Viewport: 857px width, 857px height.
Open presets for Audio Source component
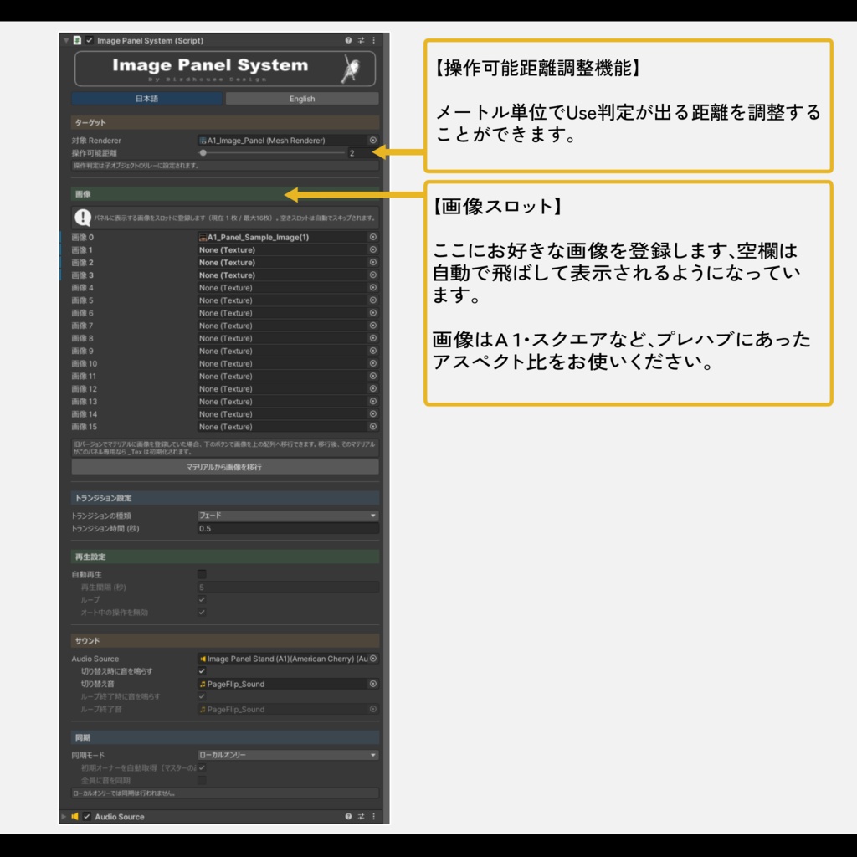click(x=361, y=816)
